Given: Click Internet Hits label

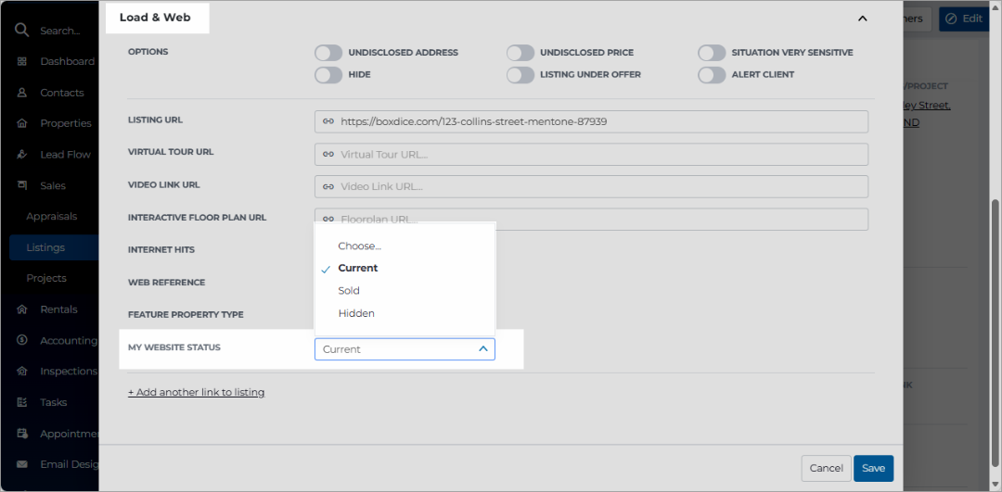Looking at the screenshot, I should pyautogui.click(x=161, y=249).
